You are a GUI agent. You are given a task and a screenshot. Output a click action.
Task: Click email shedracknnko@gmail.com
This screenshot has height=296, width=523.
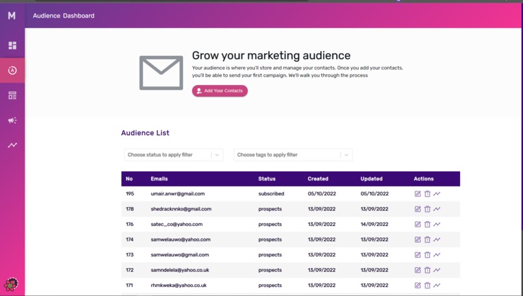click(181, 209)
